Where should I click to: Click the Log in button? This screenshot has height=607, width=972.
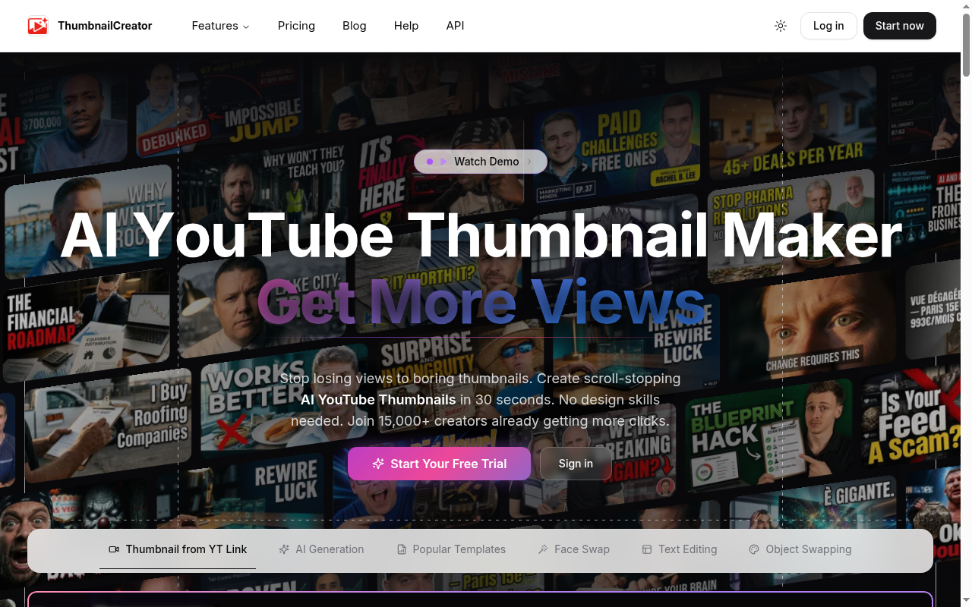point(828,26)
